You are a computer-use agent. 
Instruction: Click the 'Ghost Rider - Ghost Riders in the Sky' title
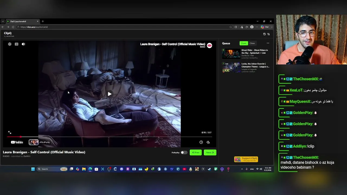pos(255,51)
